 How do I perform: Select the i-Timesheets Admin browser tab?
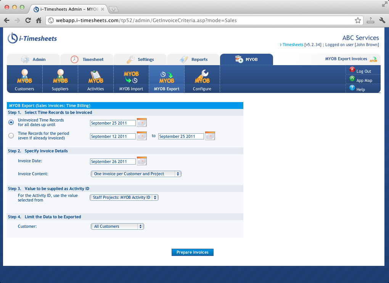pyautogui.click(x=69, y=9)
